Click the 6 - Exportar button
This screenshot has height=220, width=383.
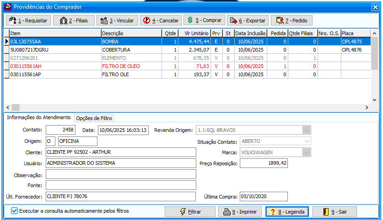(248, 21)
